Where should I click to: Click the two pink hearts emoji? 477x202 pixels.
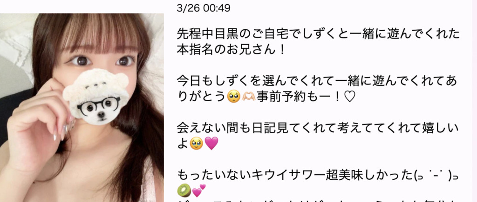tap(199, 190)
